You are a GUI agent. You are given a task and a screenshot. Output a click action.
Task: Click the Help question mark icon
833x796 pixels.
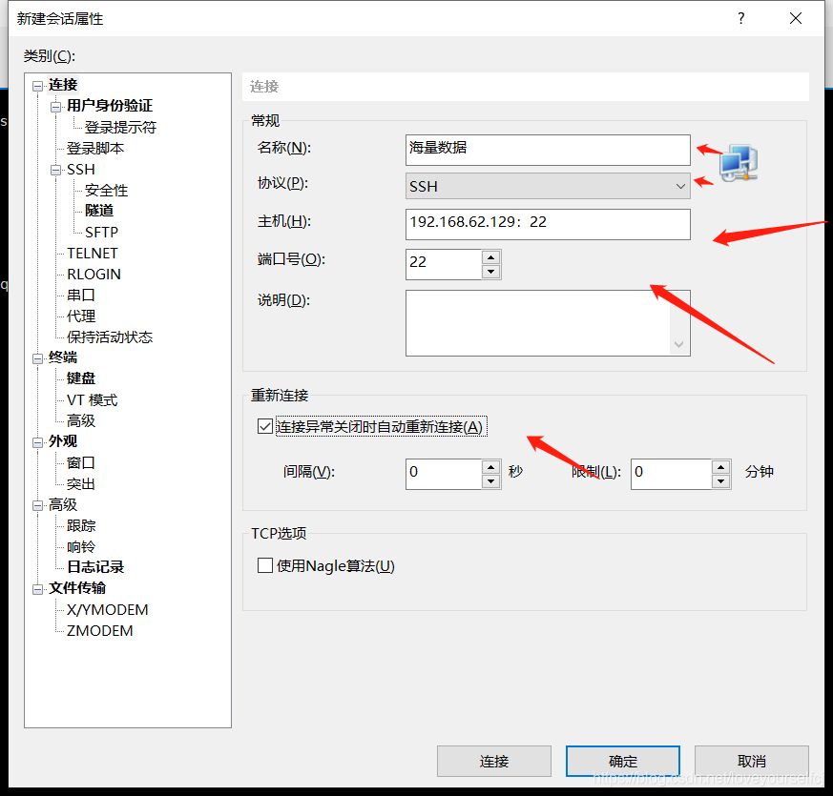pos(740,18)
